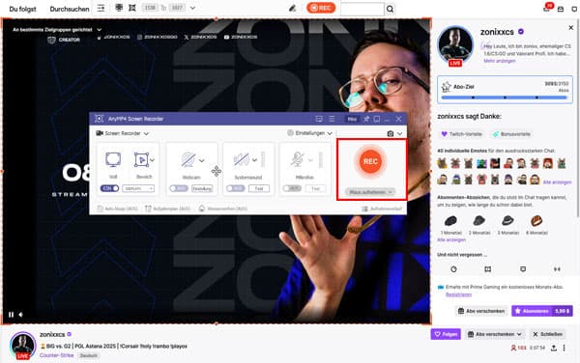Click the fullscreen capture-area icon in top toolbar
Viewport: 580px width, 363px height.
(x=132, y=8)
